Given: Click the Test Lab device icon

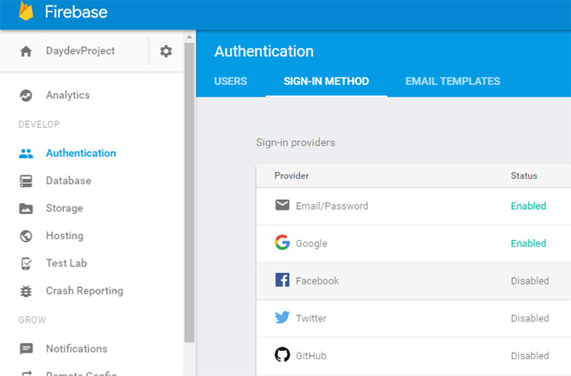Looking at the screenshot, I should click(x=26, y=264).
